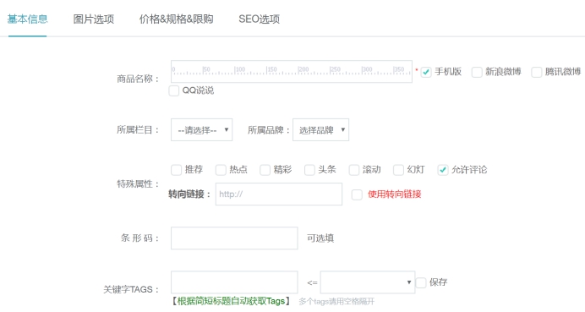Click the 特殊属性 label

138,184
